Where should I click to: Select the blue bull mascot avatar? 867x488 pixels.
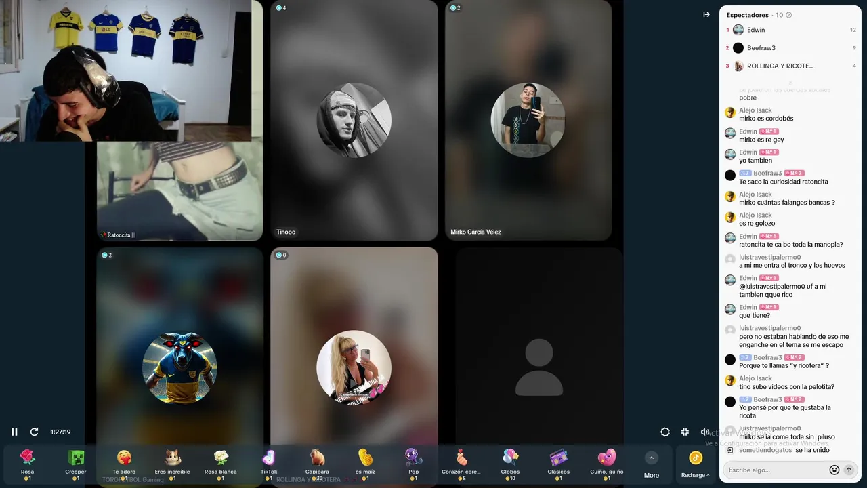click(179, 368)
